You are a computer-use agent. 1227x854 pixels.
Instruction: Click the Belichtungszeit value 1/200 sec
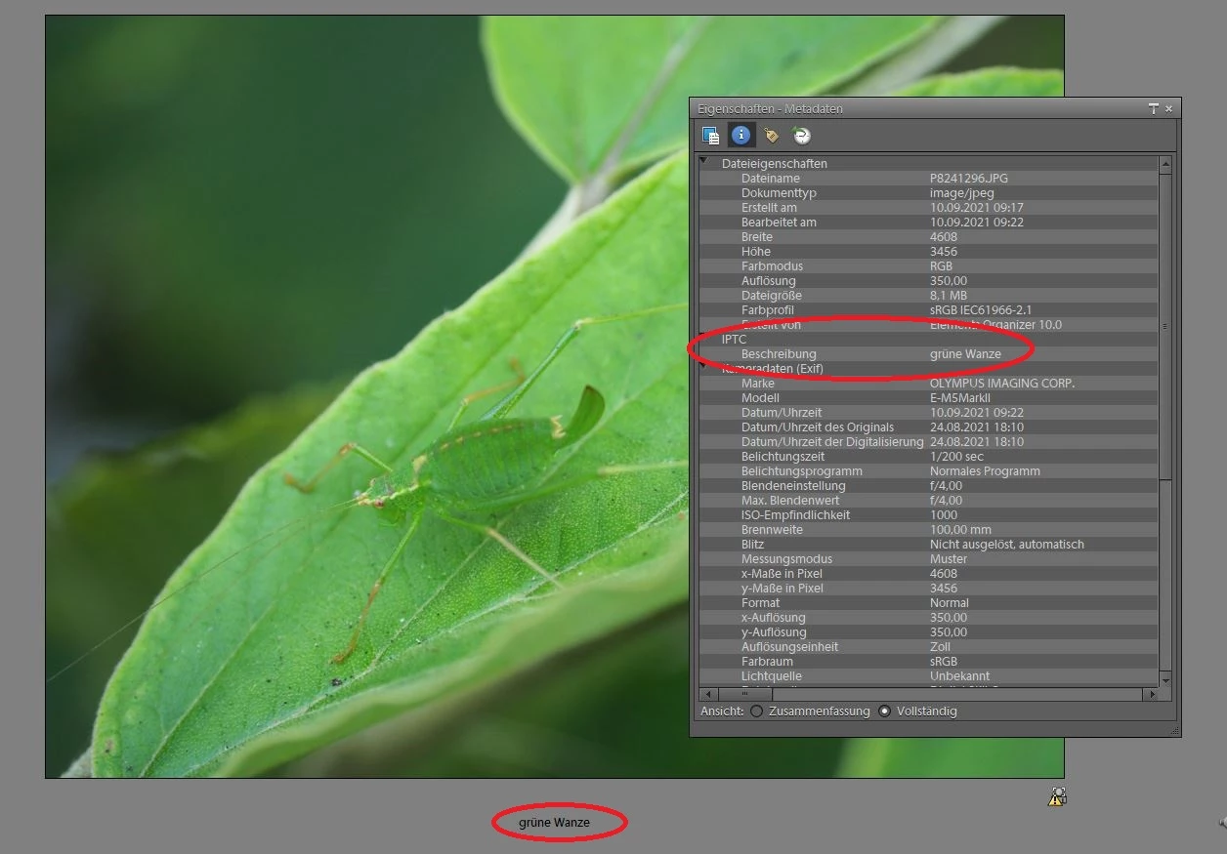click(956, 456)
